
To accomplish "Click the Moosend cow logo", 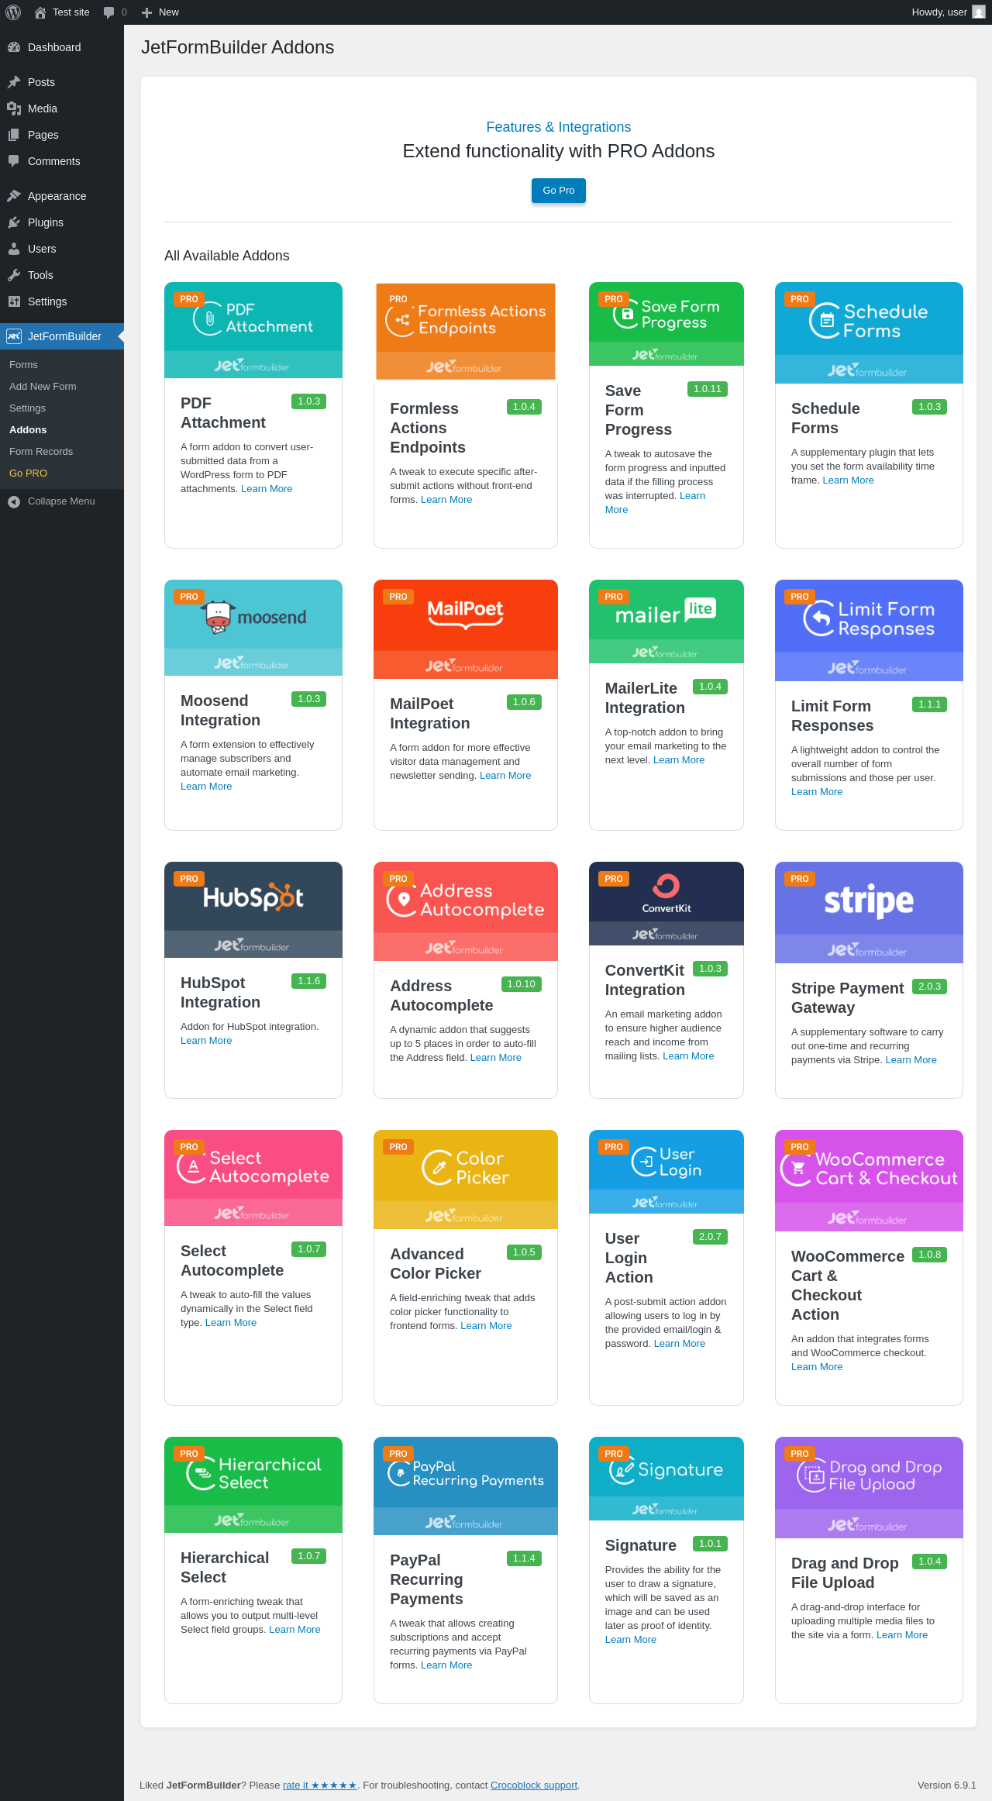I will pos(219,617).
